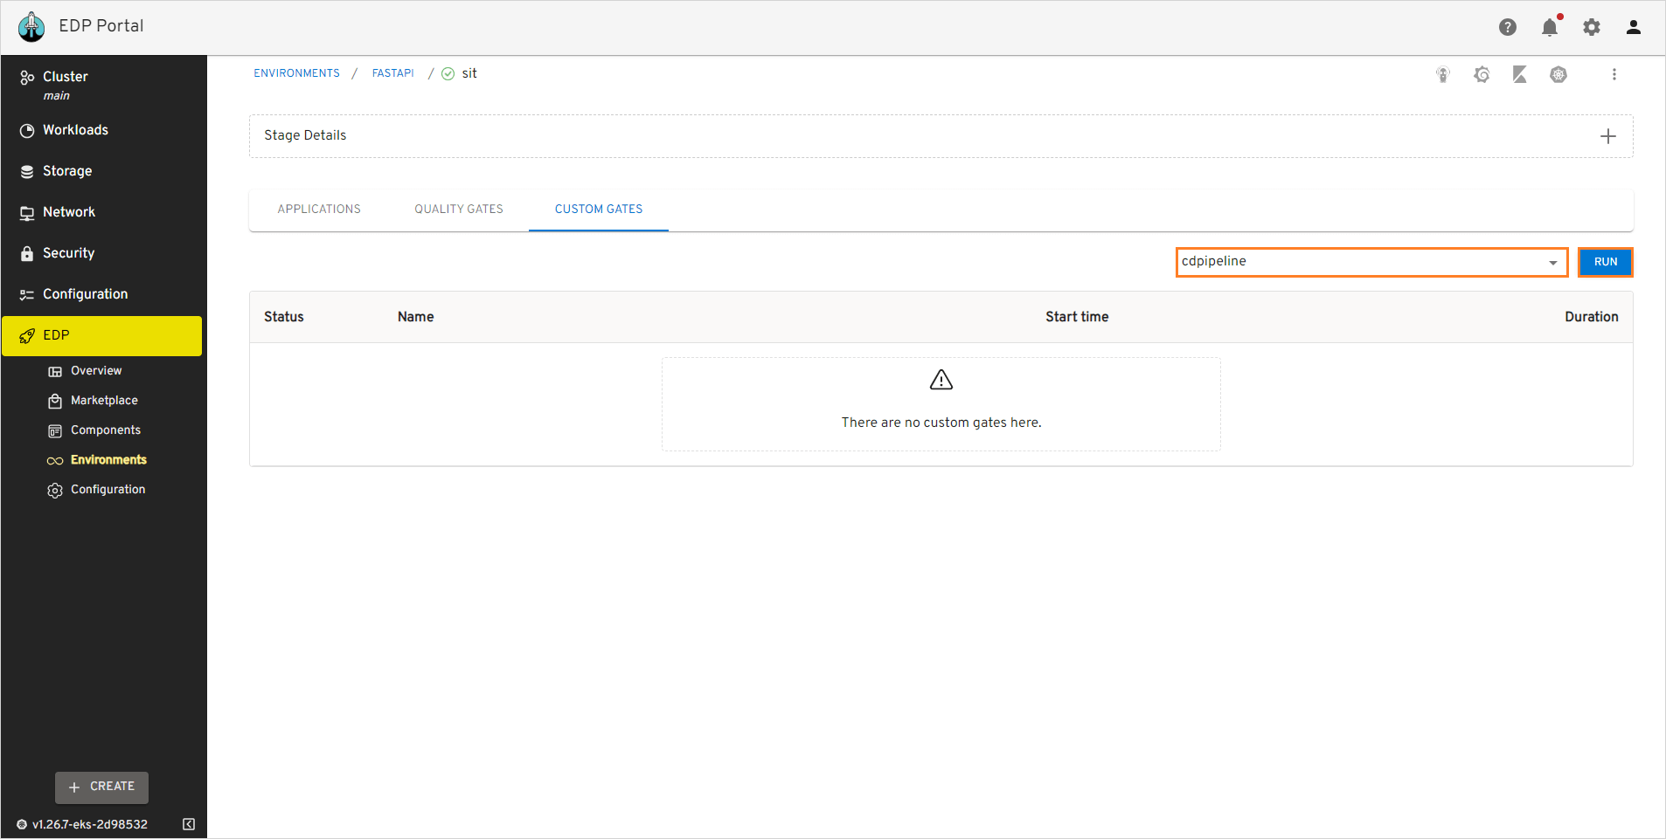
Task: Open the Grafana link icon
Action: tap(1482, 75)
